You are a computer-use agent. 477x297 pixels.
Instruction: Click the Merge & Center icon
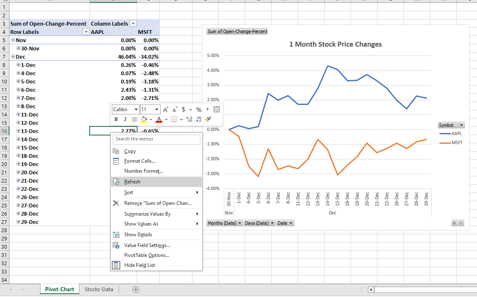tap(216, 109)
